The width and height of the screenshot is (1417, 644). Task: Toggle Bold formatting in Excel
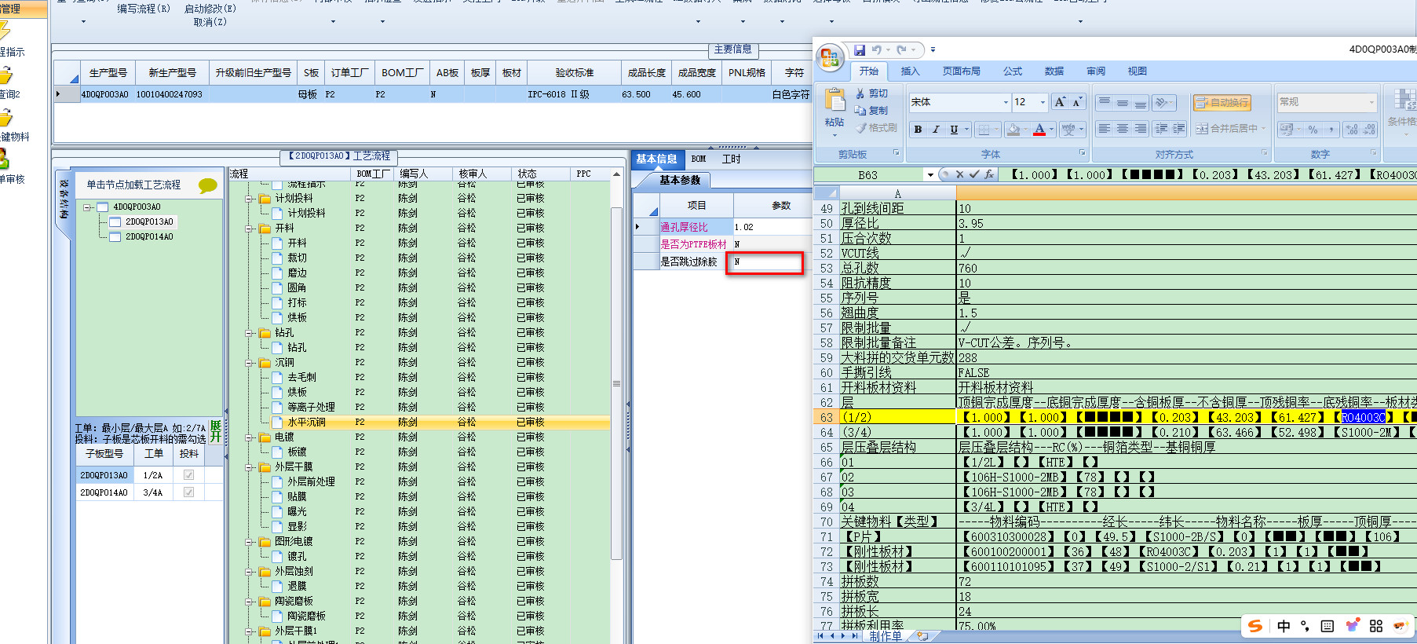(x=918, y=130)
